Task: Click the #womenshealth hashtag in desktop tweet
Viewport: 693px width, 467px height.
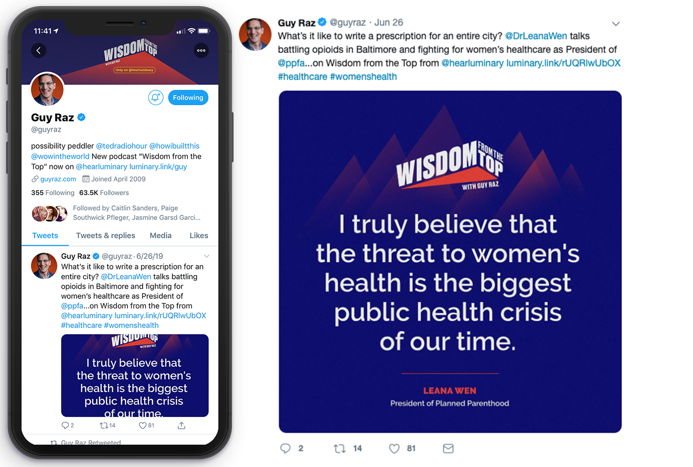Action: pyautogui.click(x=363, y=77)
